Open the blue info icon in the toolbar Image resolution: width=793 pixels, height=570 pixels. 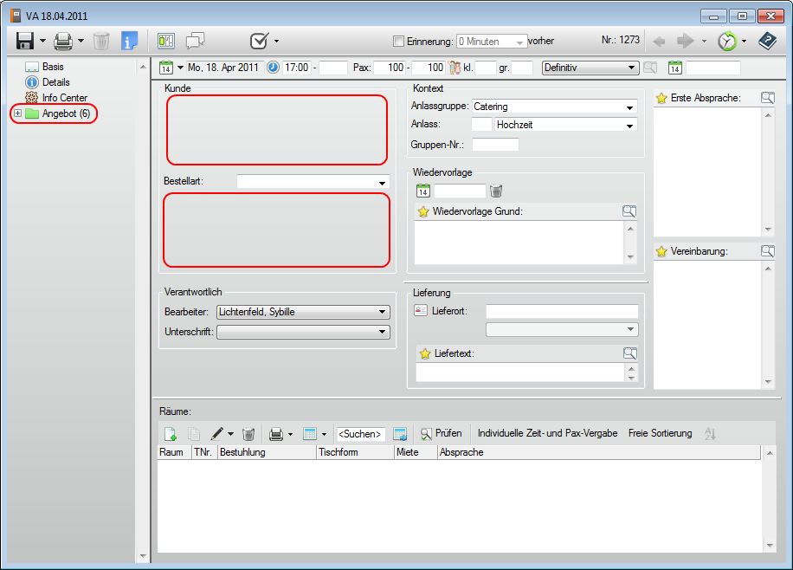[130, 41]
